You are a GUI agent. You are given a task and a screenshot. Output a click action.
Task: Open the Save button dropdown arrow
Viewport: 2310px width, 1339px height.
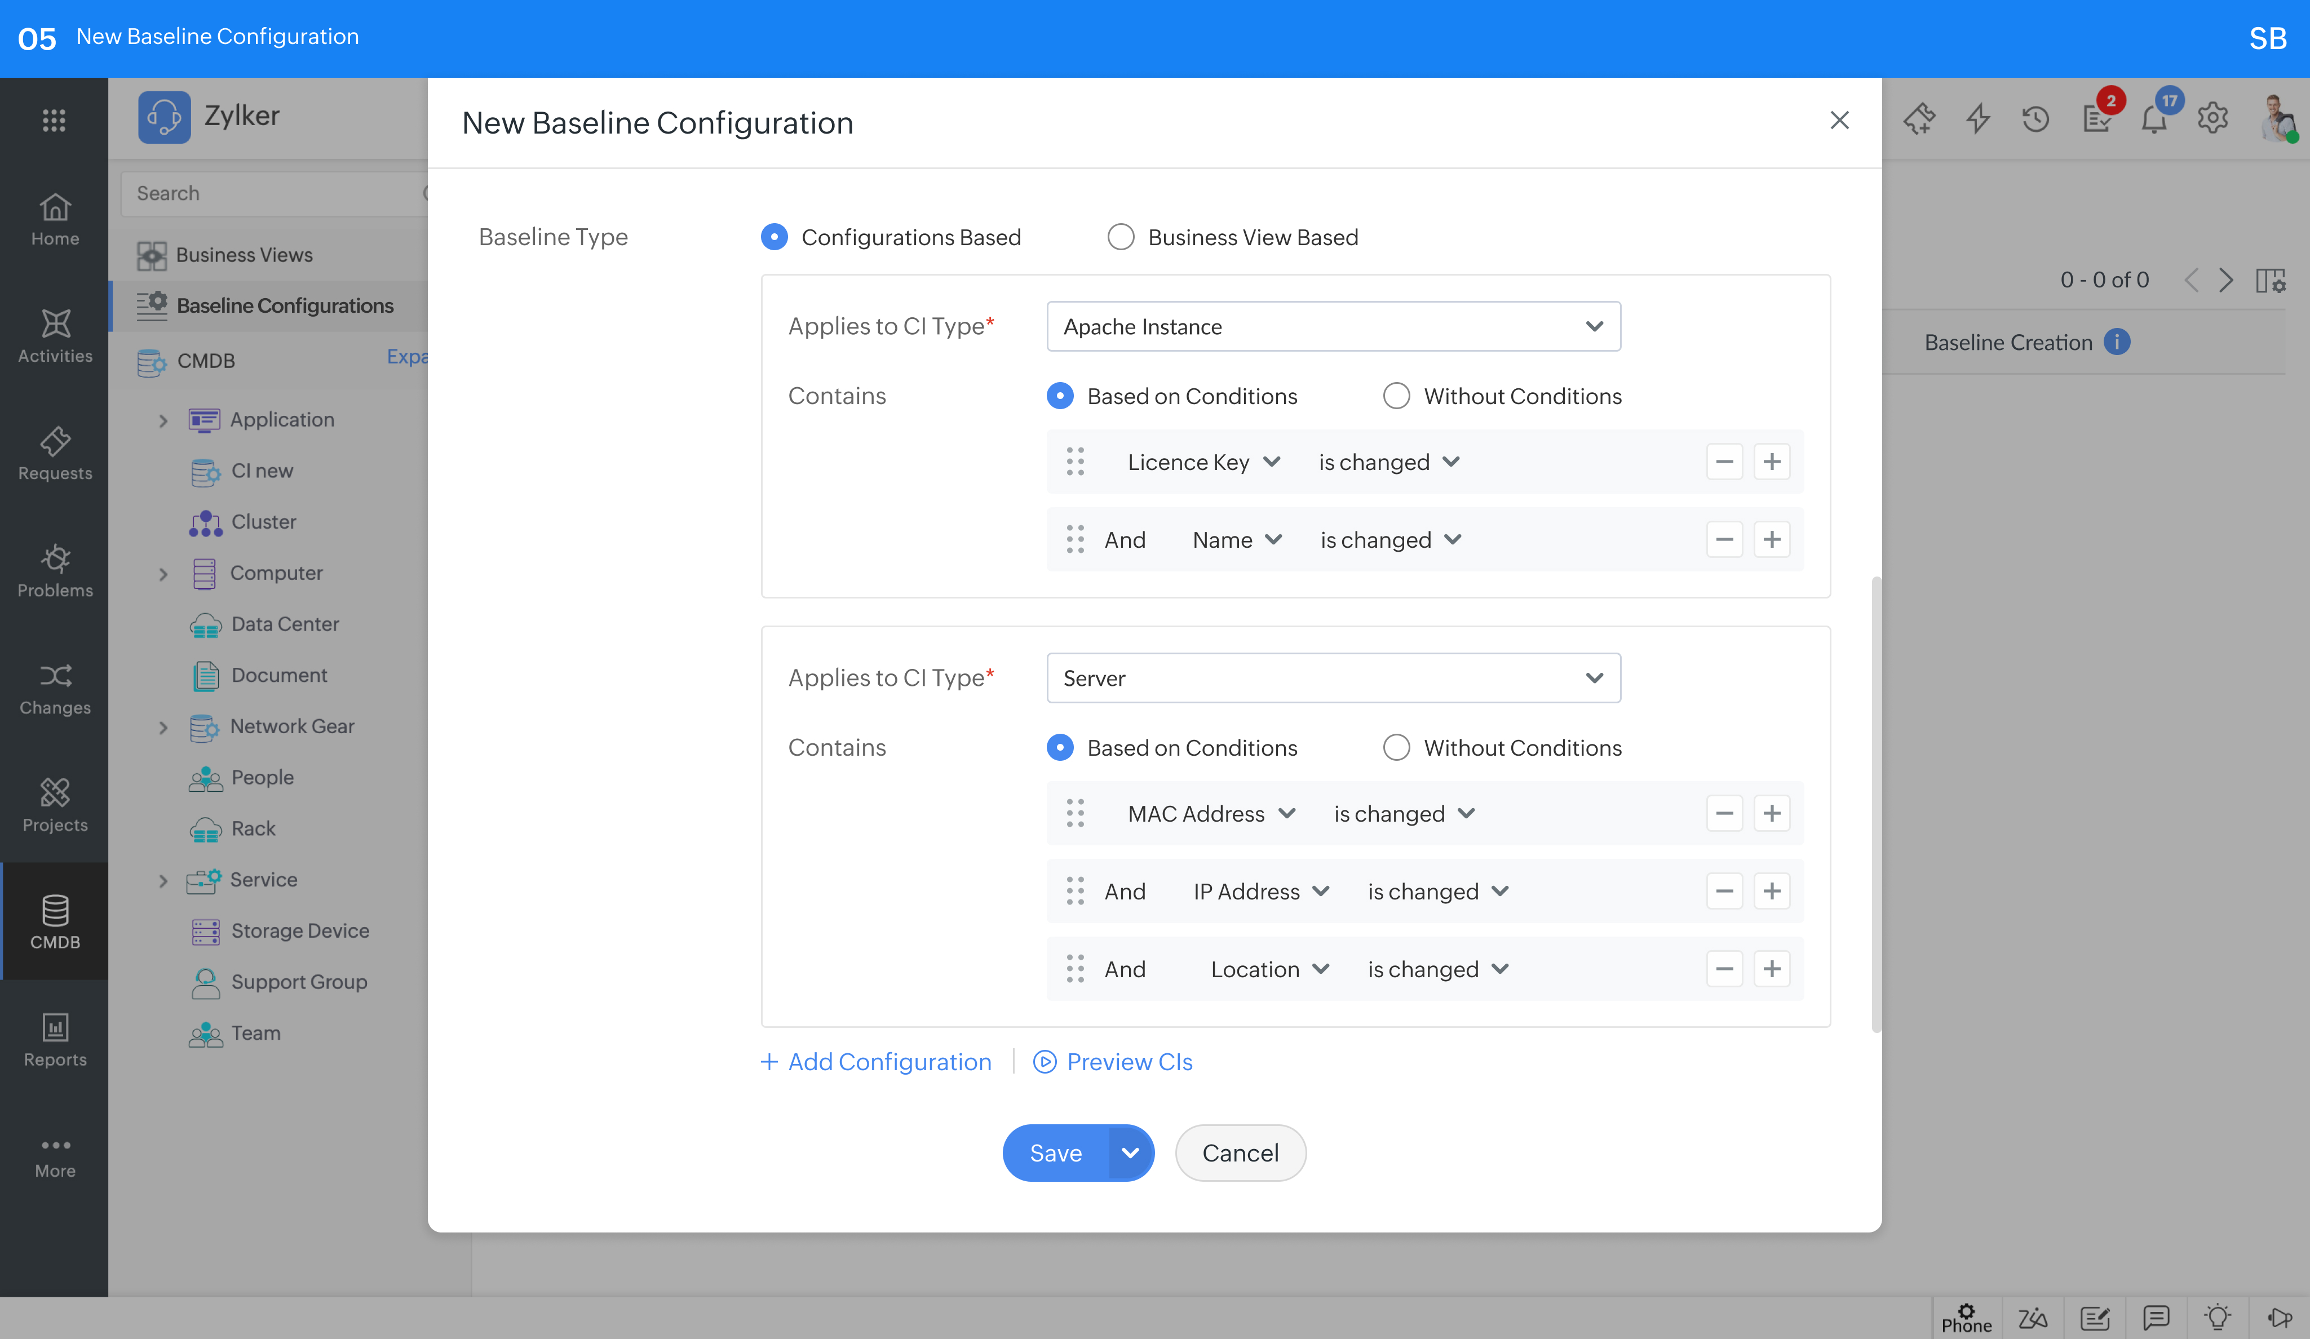tap(1130, 1153)
